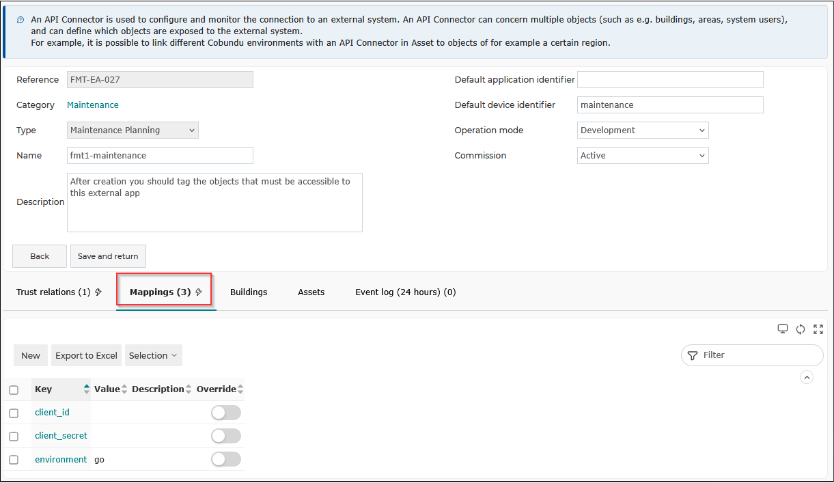Check the client_secret row checkbox
The height and width of the screenshot is (483, 834).
(x=14, y=437)
